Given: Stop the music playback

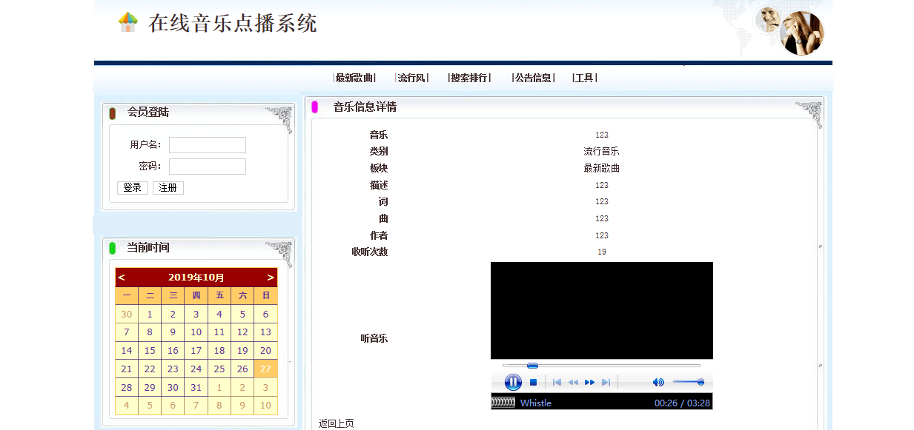Looking at the screenshot, I should 533,382.
